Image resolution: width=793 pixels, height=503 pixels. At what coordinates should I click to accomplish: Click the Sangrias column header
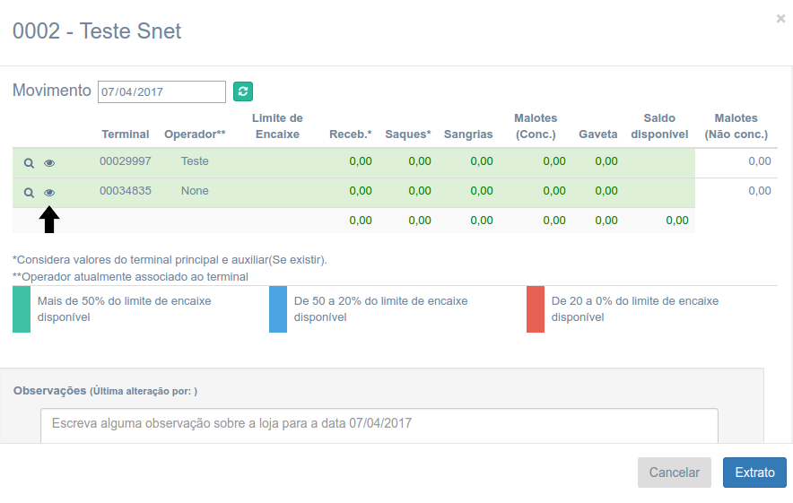pyautogui.click(x=468, y=134)
